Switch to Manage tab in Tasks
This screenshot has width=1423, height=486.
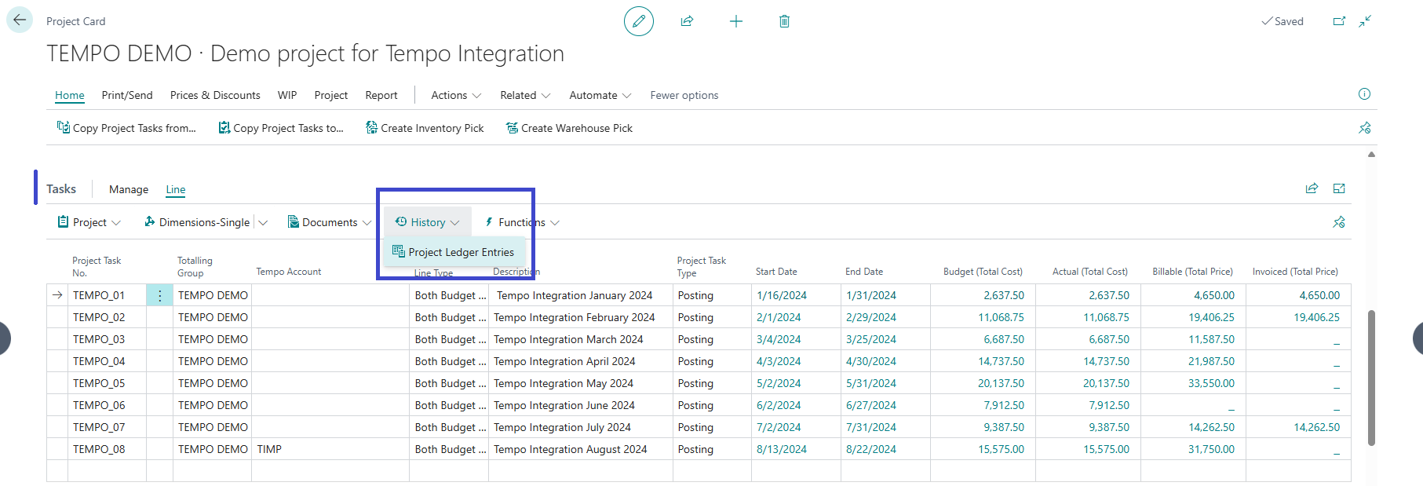(129, 189)
